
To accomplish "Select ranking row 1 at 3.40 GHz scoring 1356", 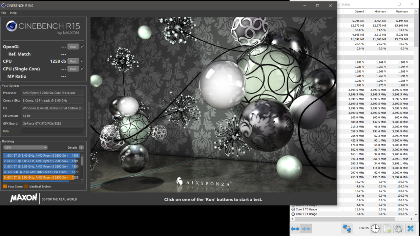I will 41,156.
